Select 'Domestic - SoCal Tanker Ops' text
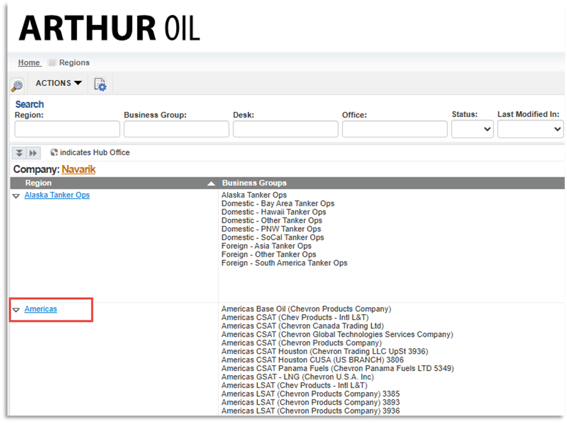This screenshot has width=567, height=423. 273,237
